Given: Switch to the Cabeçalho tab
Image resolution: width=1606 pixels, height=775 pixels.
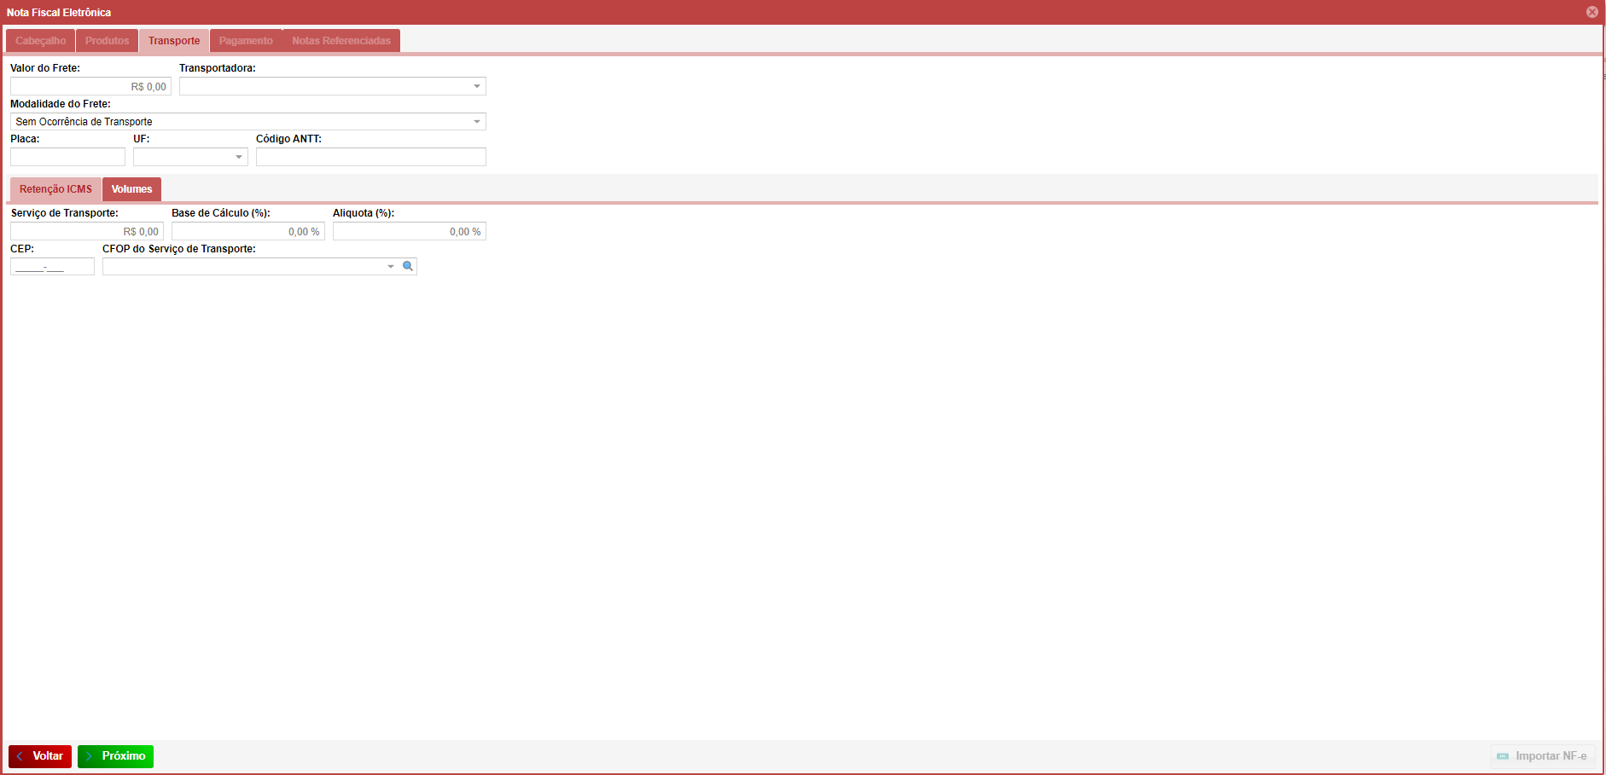Looking at the screenshot, I should [40, 41].
